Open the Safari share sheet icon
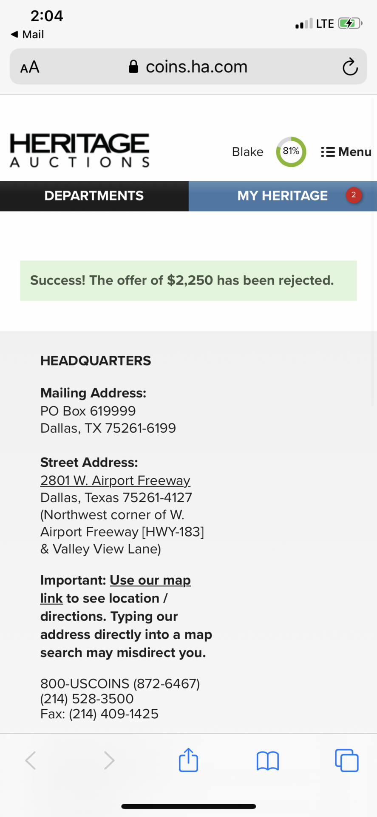The image size is (377, 817). point(188,760)
